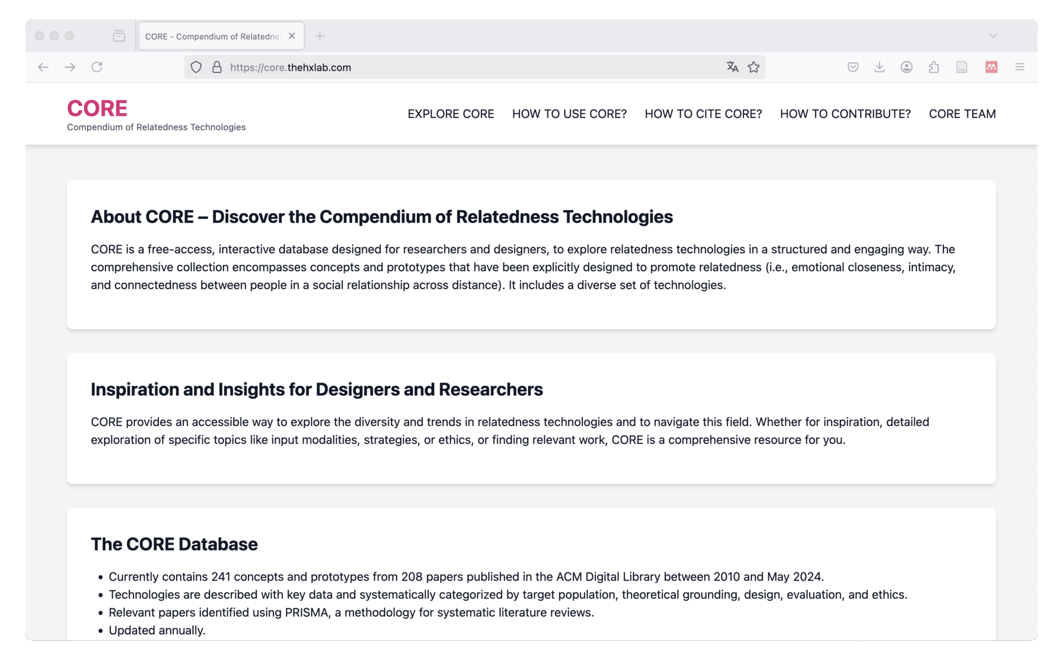Open a new tab with plus button

pos(319,36)
